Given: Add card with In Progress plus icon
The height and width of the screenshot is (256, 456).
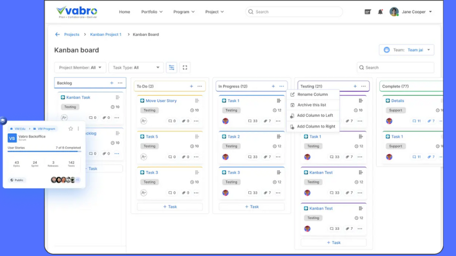Looking at the screenshot, I should (273, 86).
